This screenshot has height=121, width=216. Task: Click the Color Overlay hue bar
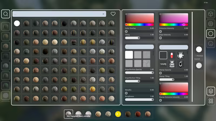139,24
